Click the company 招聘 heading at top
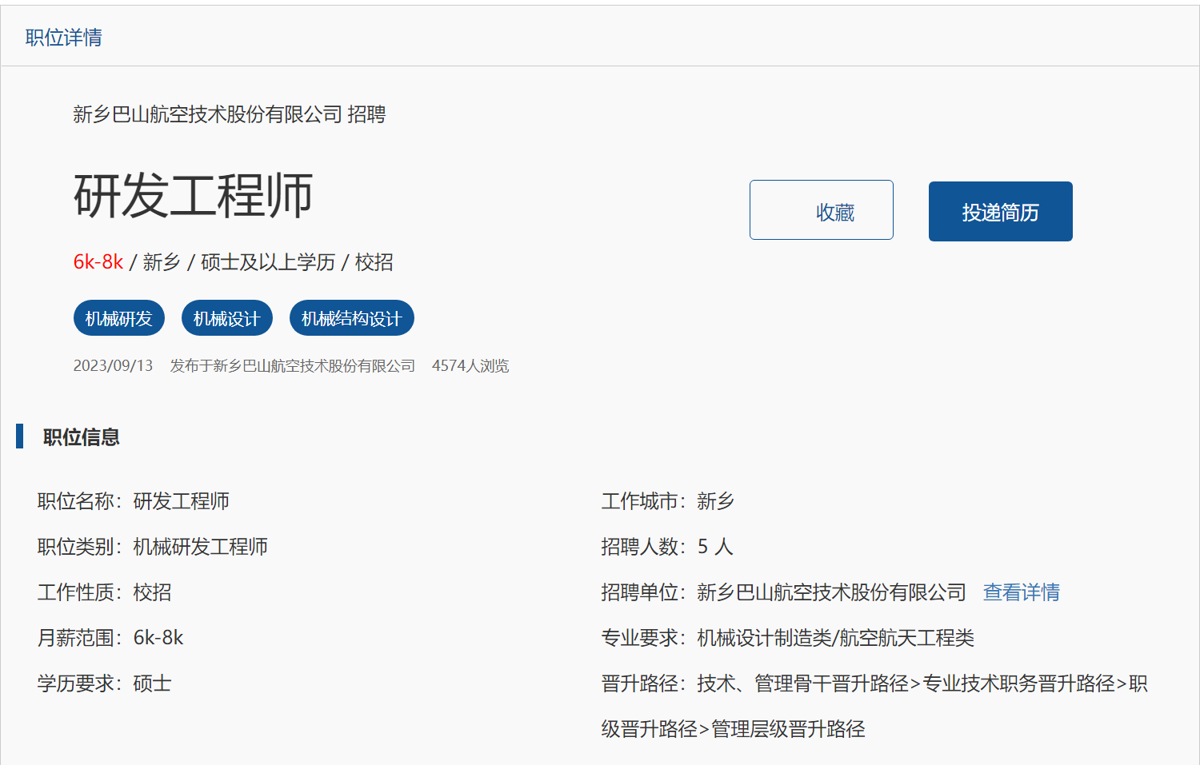The height and width of the screenshot is (765, 1200). pos(229,114)
